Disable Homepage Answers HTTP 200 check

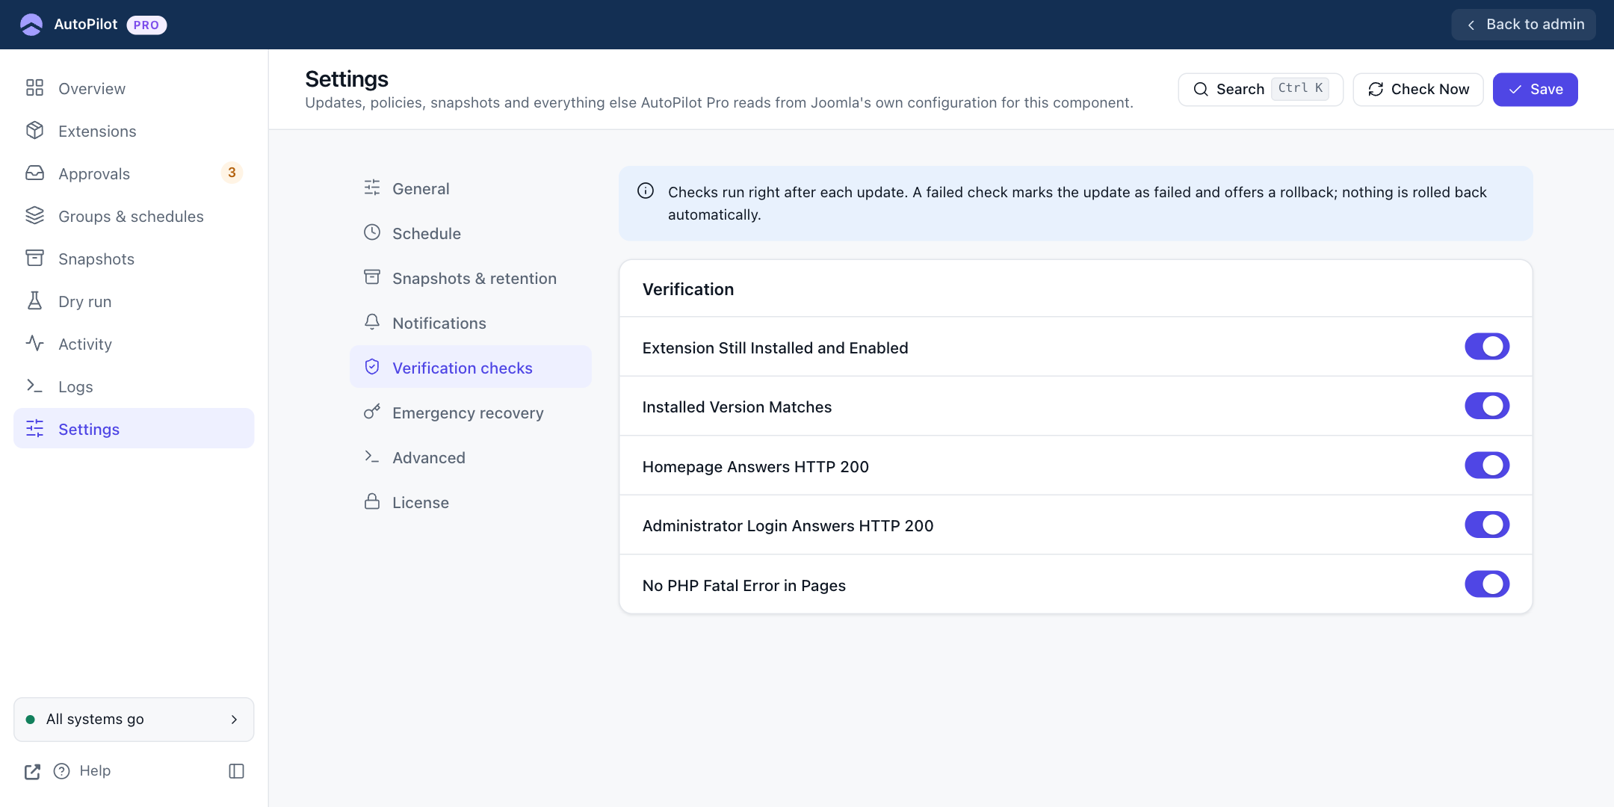(1487, 466)
